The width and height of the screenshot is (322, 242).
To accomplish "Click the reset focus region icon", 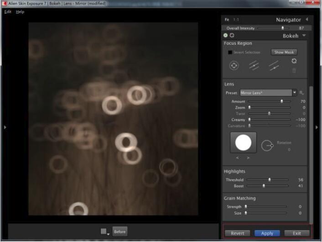I will tap(294, 61).
